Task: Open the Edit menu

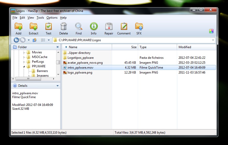Action: (22, 18)
